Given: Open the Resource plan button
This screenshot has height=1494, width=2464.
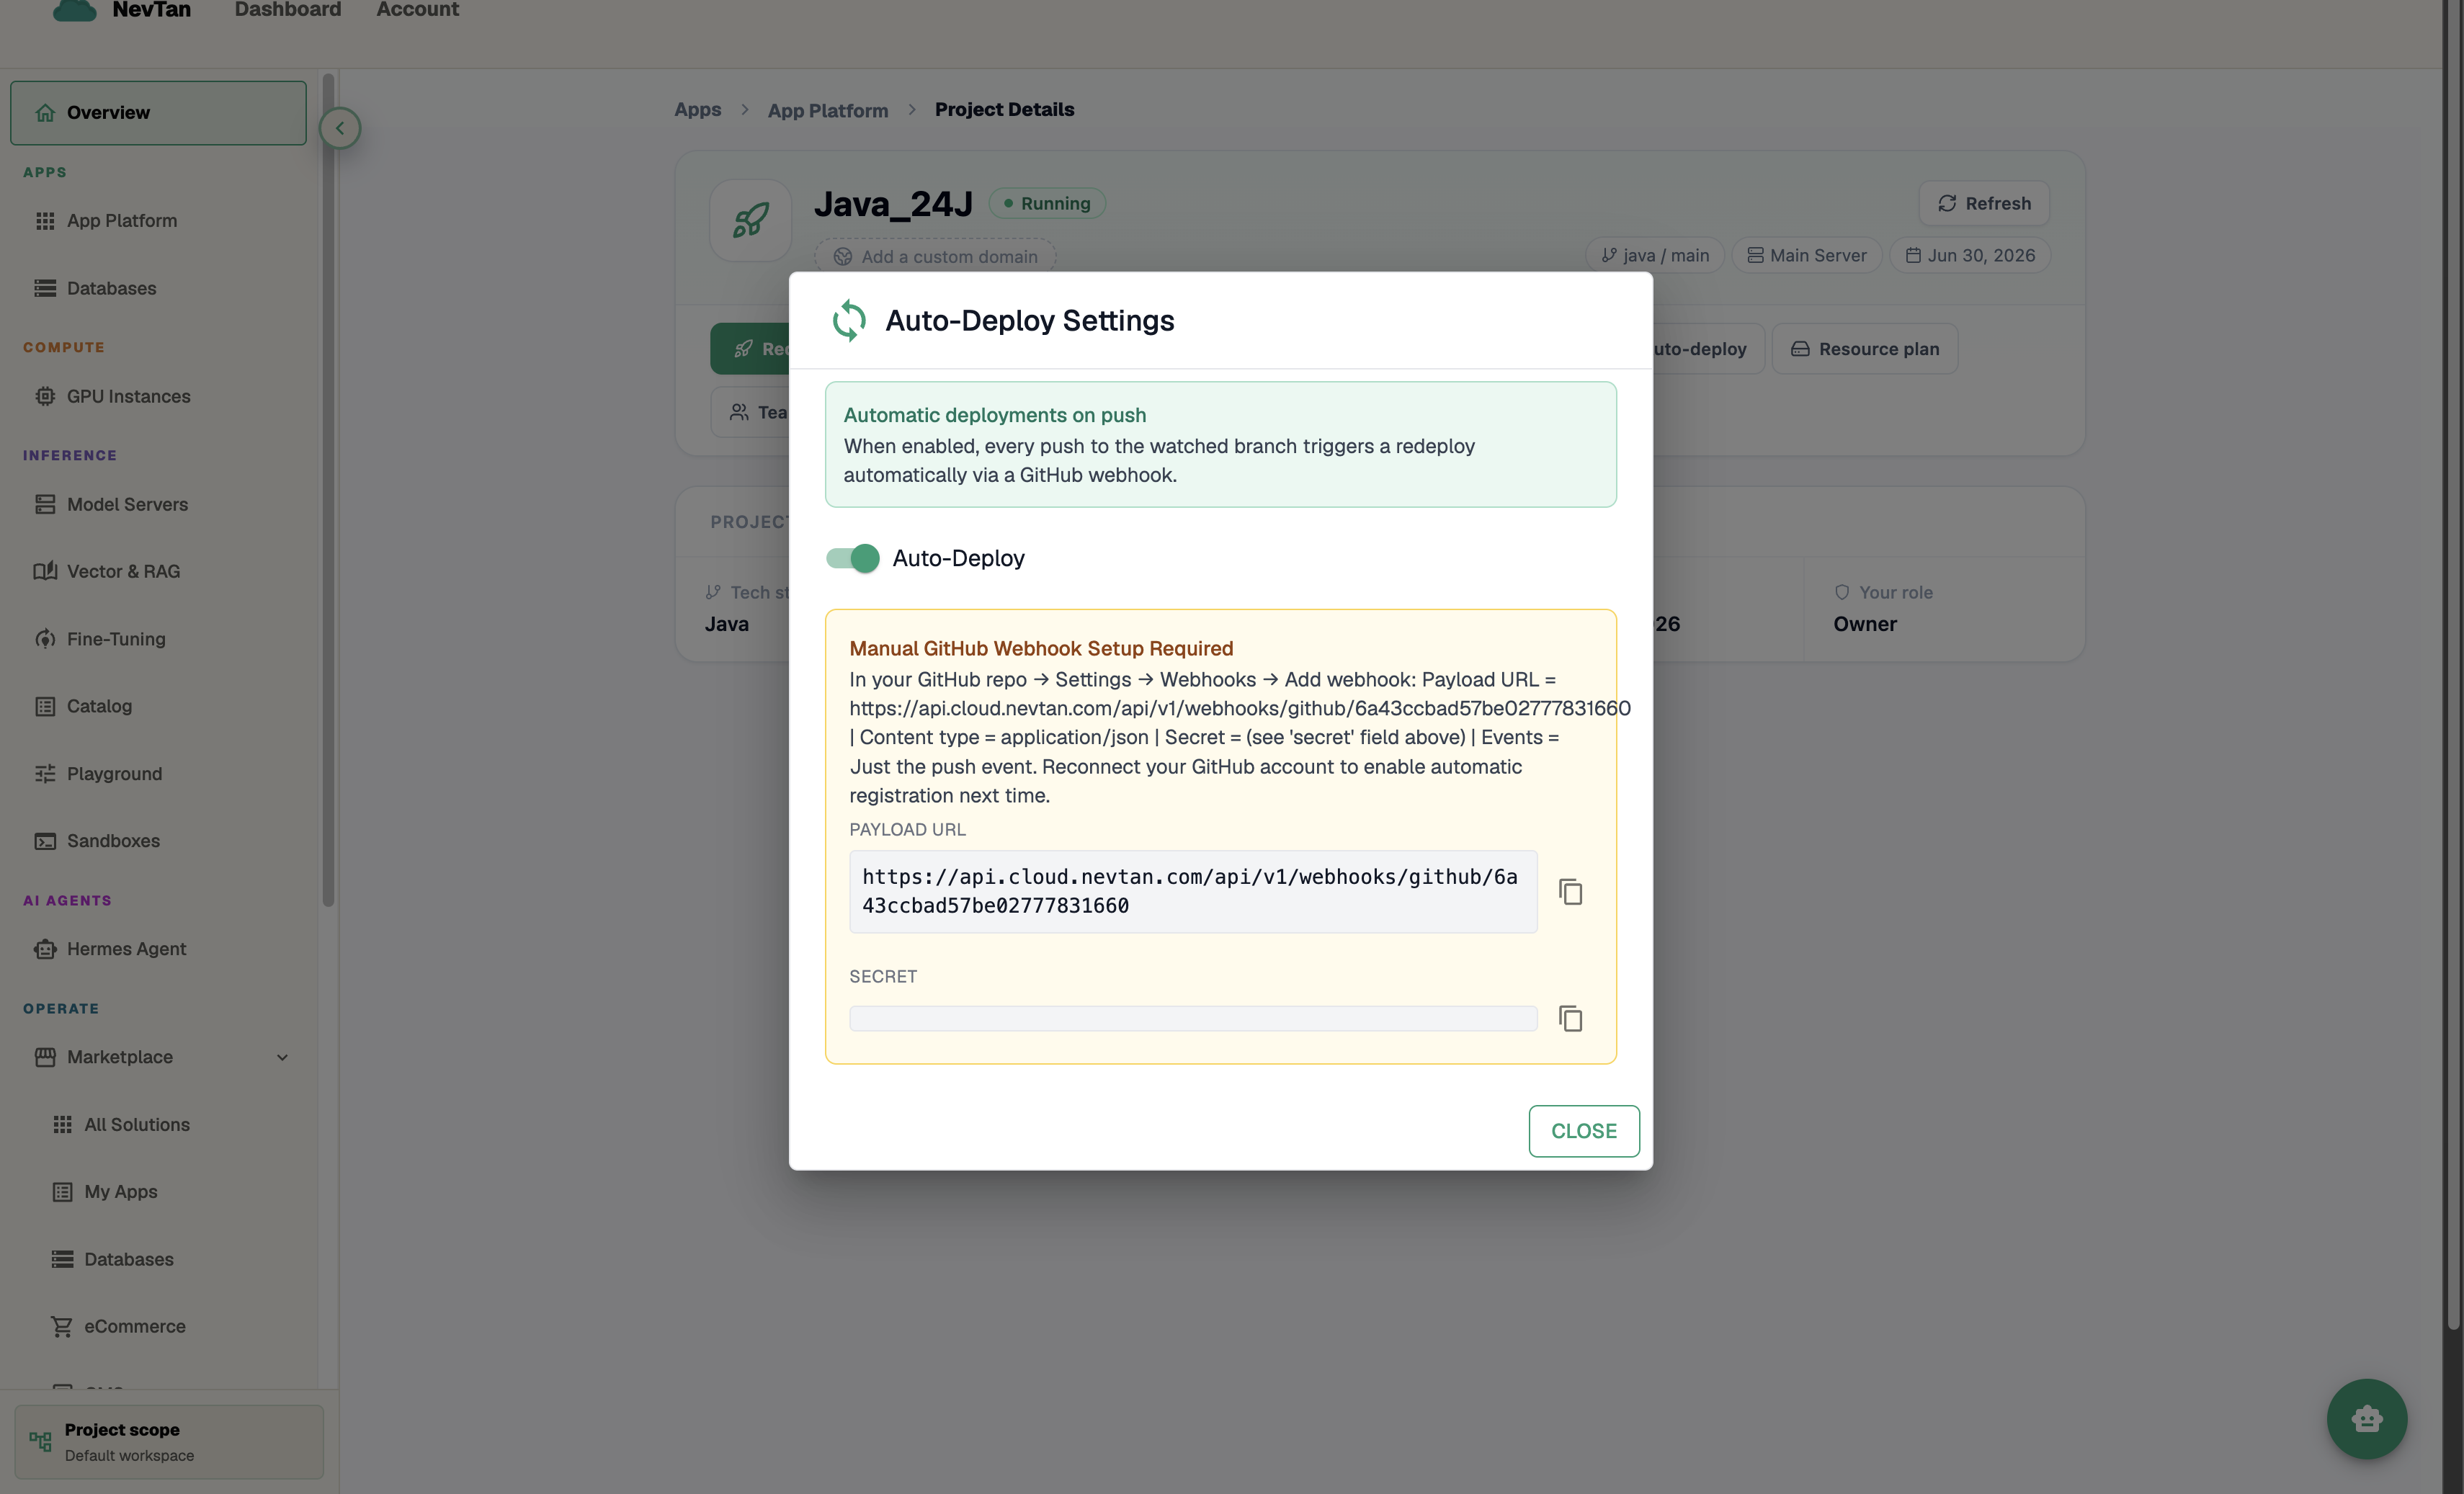Looking at the screenshot, I should (x=1864, y=349).
